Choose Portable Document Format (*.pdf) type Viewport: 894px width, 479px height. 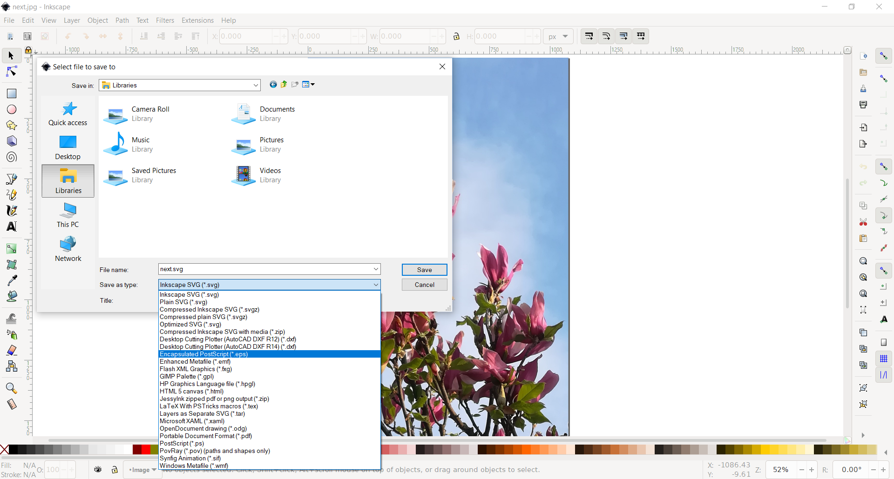[x=206, y=436]
